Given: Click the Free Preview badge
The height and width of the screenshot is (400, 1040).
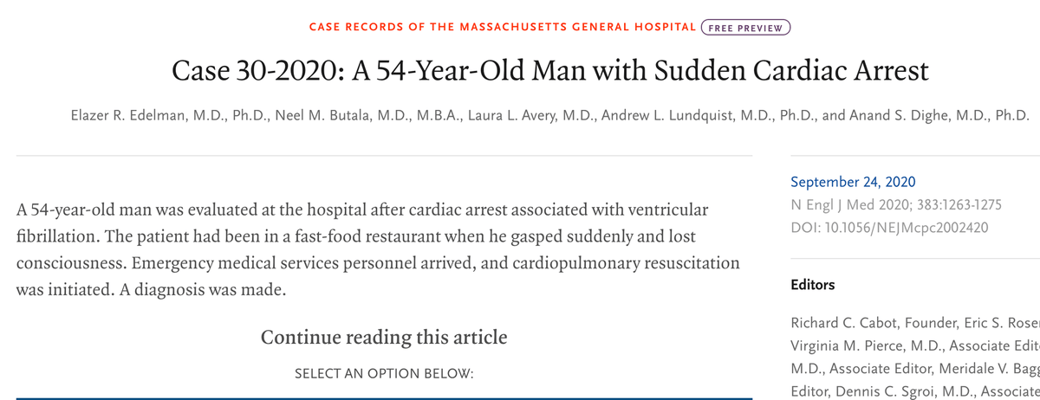Looking at the screenshot, I should (745, 27).
